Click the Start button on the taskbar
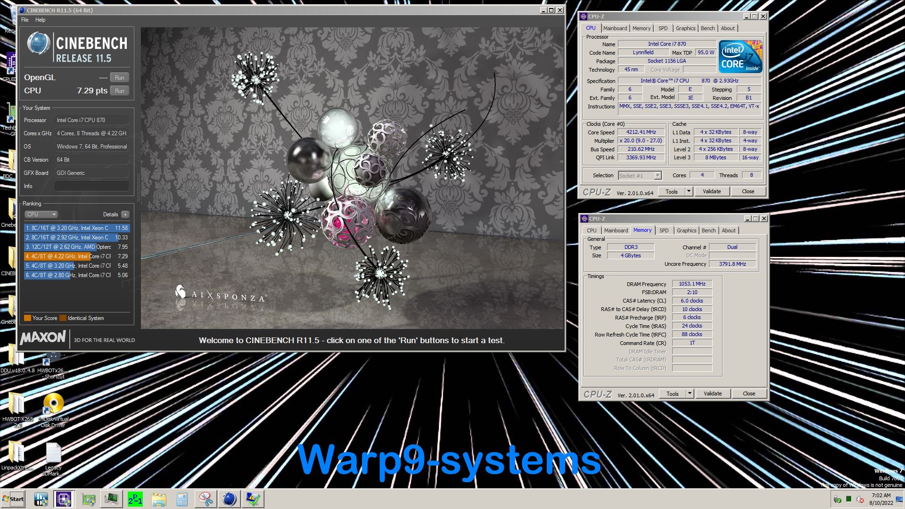This screenshot has height=509, width=905. [13, 499]
